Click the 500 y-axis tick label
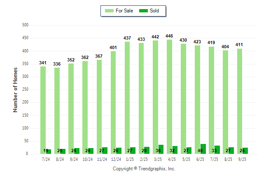The width and height of the screenshot is (266, 179). pyautogui.click(x=25, y=25)
